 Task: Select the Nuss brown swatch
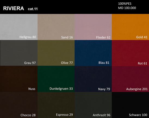coord(19,79)
